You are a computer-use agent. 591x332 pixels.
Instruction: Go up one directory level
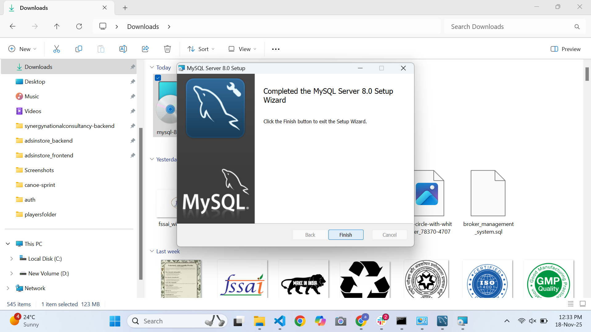pyautogui.click(x=57, y=26)
